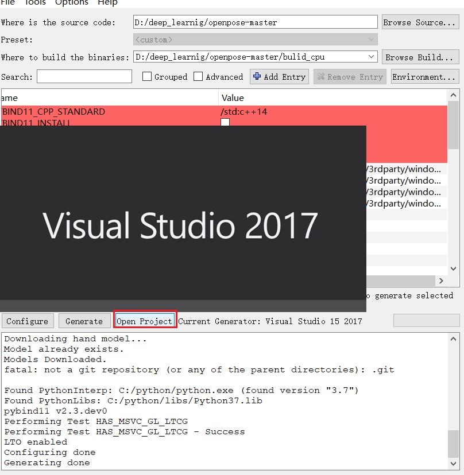The image size is (464, 475).
Task: Enable the Grouped view checkbox
Action: tap(146, 76)
